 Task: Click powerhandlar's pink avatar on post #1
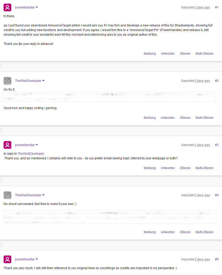[7, 7]
